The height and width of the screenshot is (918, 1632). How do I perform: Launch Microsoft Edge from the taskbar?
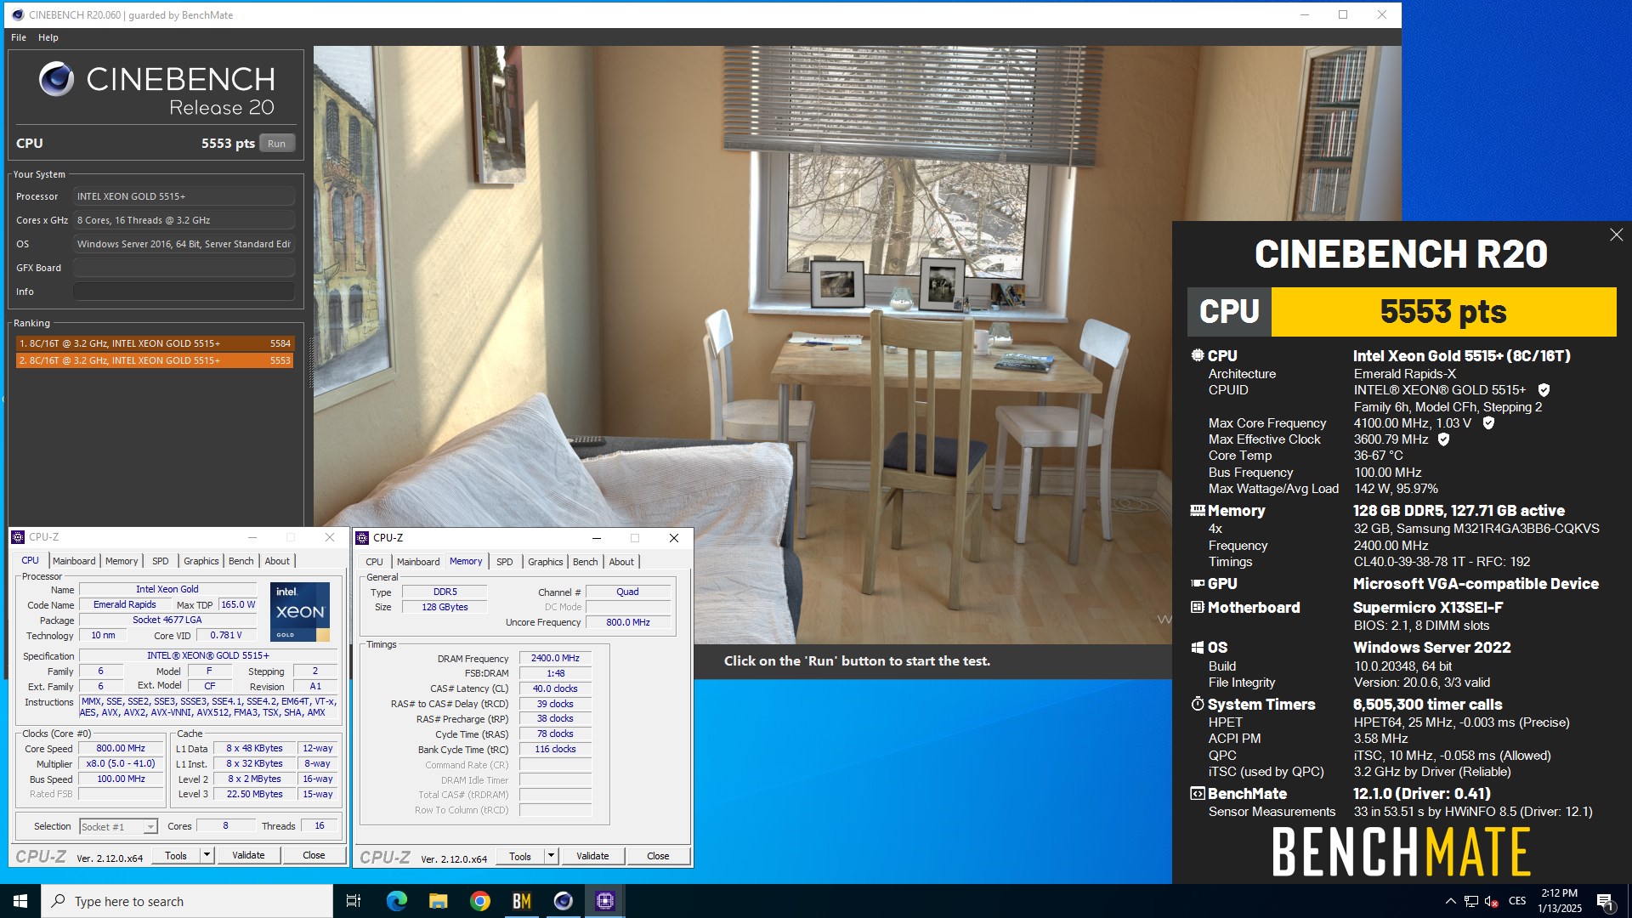[x=396, y=901]
